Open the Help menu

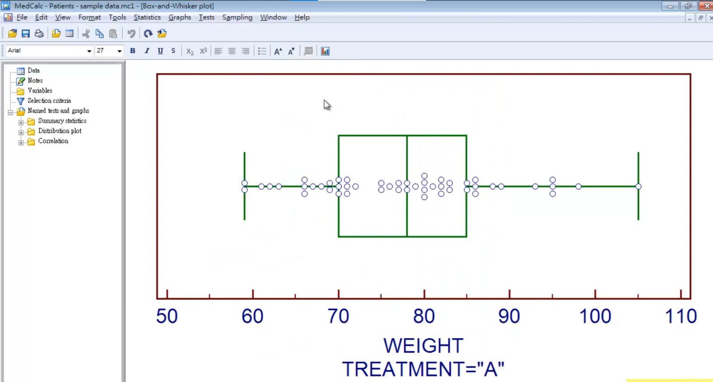coord(302,17)
